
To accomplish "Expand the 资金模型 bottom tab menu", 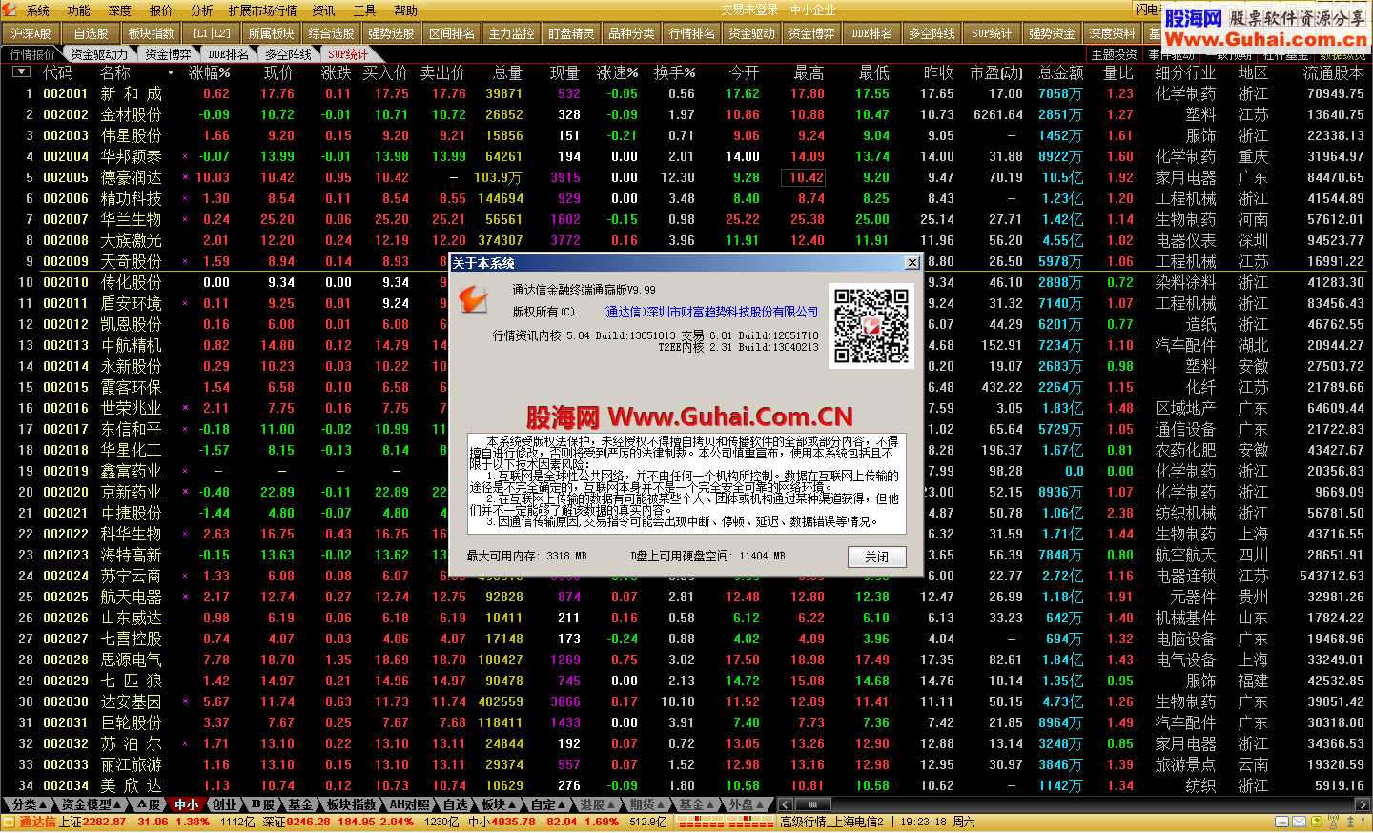I will [x=91, y=804].
